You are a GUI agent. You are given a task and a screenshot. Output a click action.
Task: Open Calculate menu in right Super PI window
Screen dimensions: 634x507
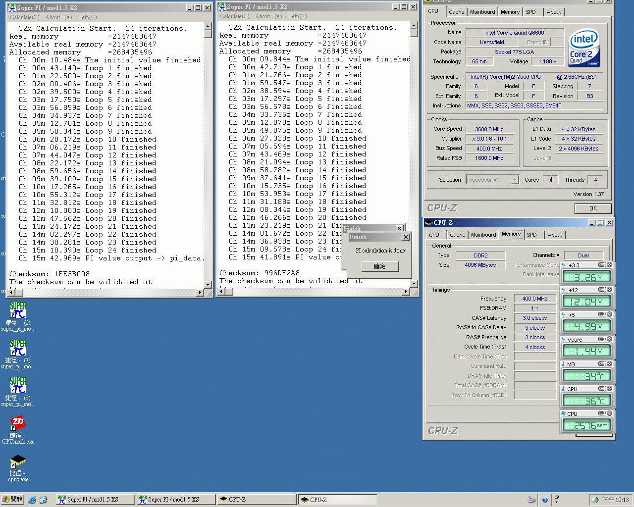pyautogui.click(x=234, y=16)
